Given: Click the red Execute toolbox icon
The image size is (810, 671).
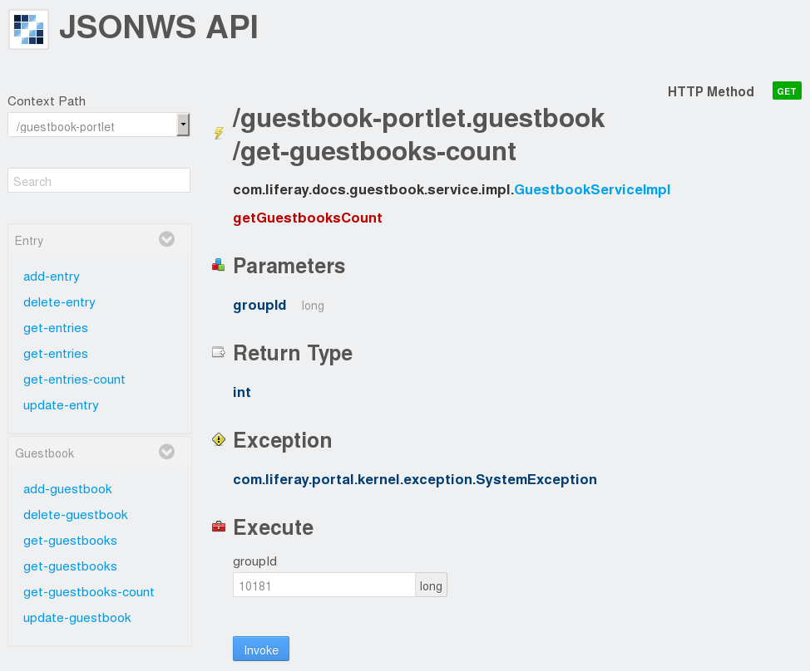Looking at the screenshot, I should click(219, 527).
